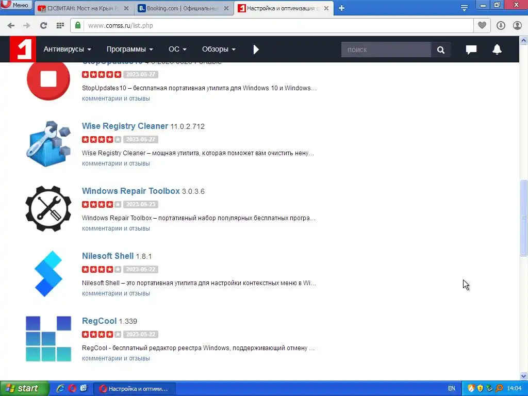Expand the ОС dropdown menu
This screenshot has width=528, height=396.
177,49
